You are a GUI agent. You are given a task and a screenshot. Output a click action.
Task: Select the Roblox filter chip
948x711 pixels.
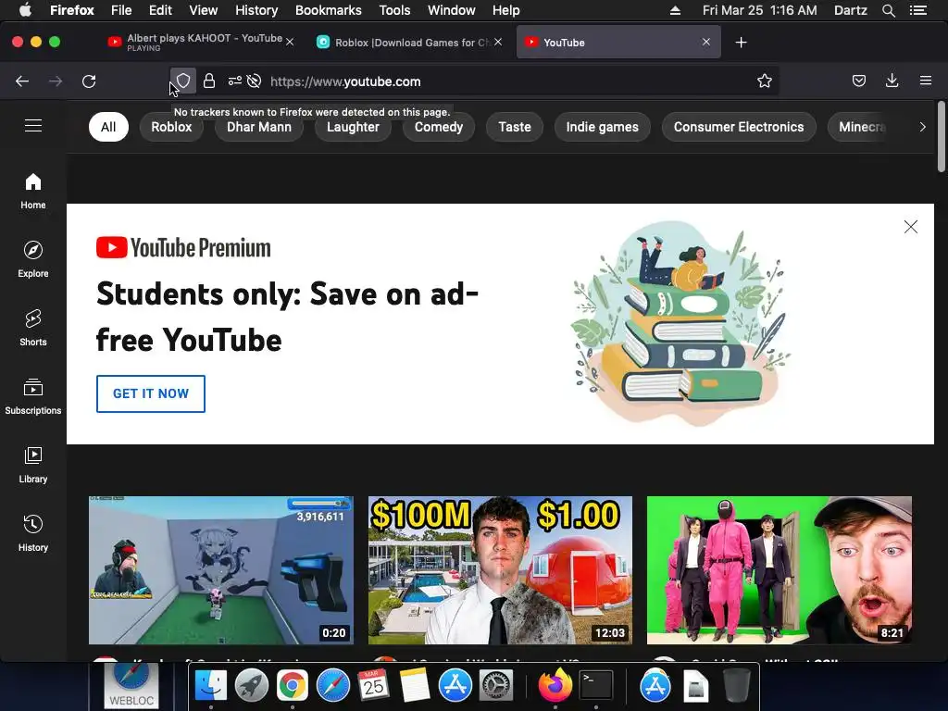[171, 127]
